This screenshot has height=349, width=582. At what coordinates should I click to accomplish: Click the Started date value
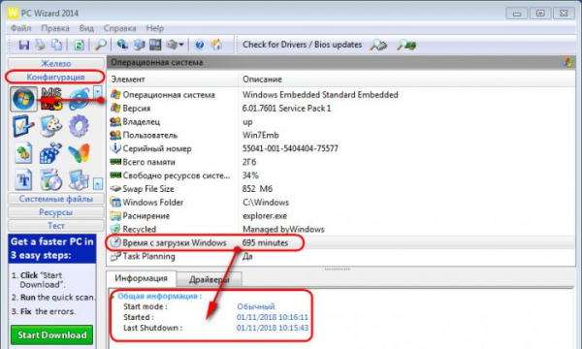click(272, 317)
